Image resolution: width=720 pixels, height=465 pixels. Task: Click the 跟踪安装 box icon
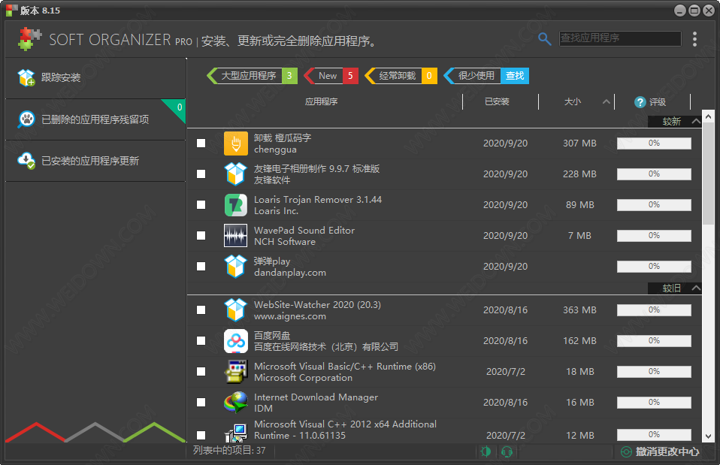(x=26, y=77)
